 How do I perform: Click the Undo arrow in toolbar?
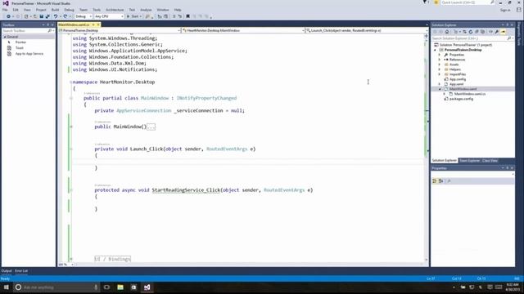tap(56, 16)
